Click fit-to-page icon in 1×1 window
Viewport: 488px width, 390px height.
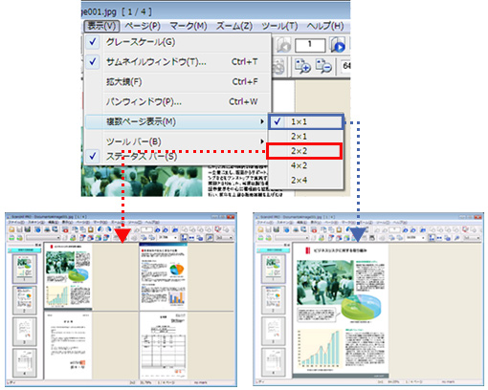[432, 238]
